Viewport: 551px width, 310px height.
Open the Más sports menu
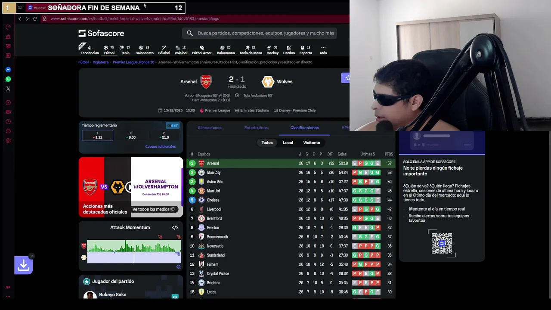323,50
